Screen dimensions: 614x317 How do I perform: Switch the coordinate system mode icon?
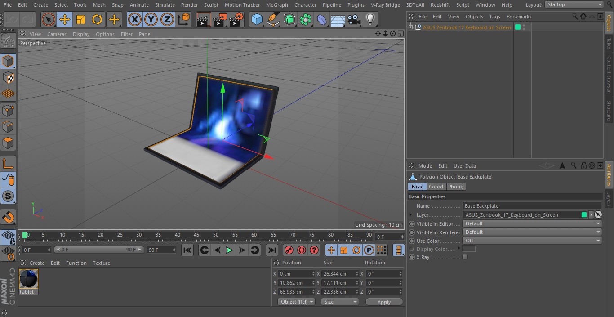(x=184, y=19)
